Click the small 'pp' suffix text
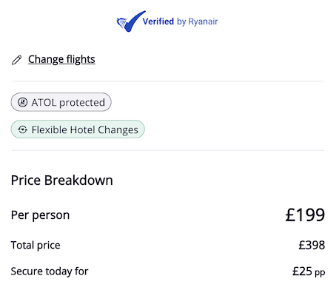This screenshot has width=336, height=290. tap(320, 273)
